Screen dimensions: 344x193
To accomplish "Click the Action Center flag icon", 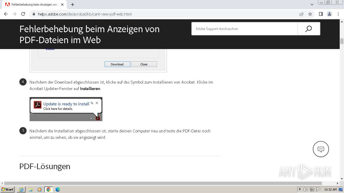I will click(x=318, y=190).
